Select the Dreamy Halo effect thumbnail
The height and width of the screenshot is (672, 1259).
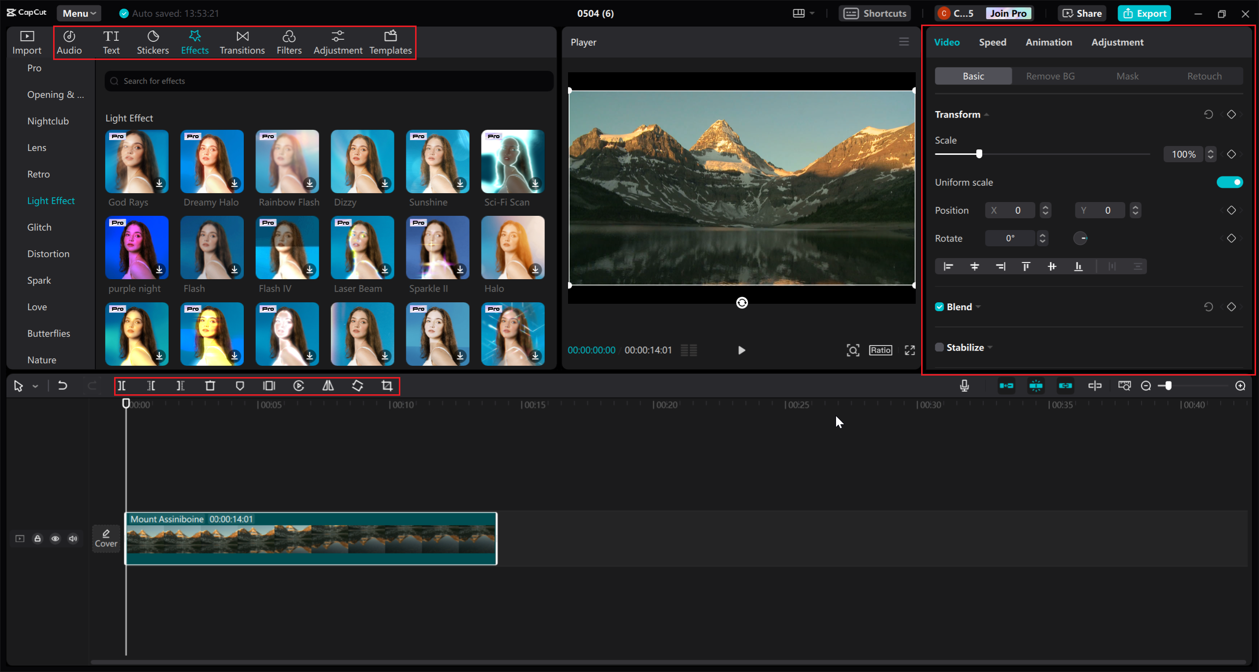coord(211,161)
